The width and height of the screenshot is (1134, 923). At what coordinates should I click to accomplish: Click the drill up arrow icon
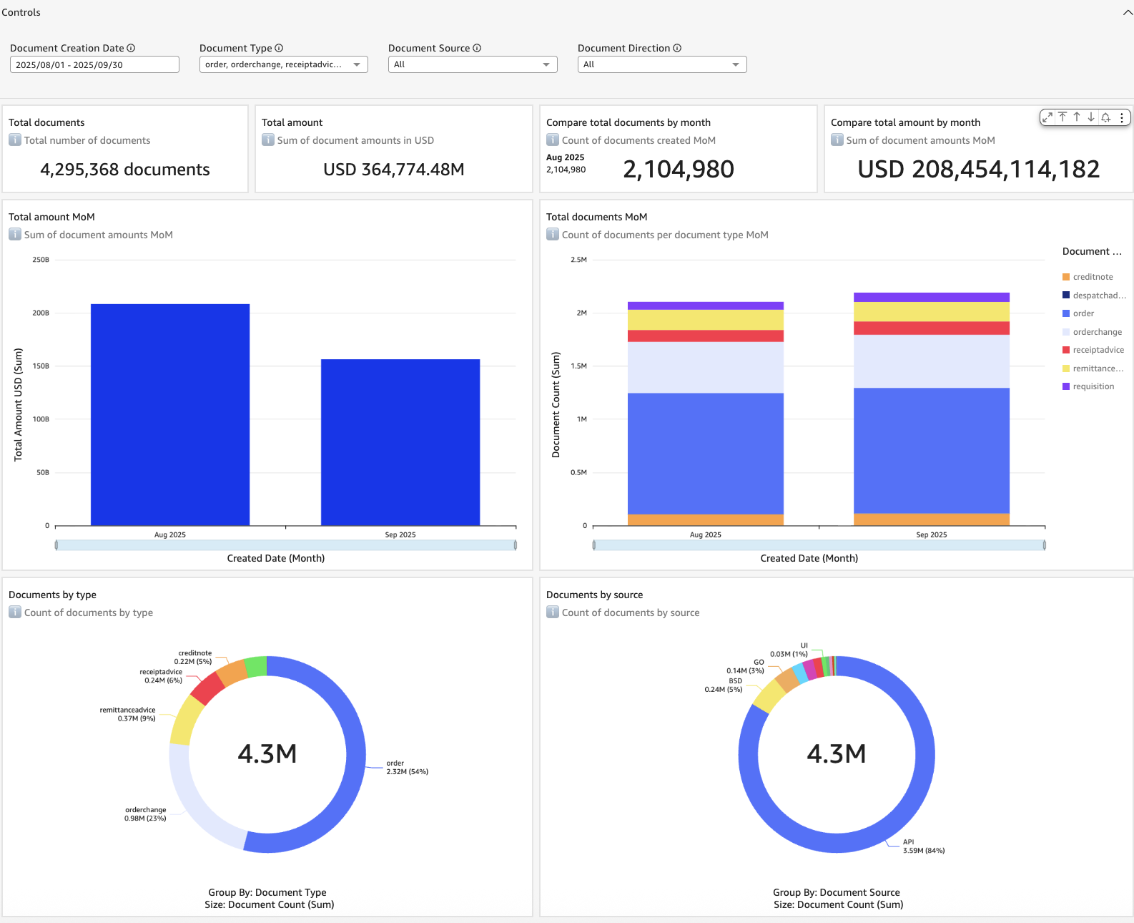click(1077, 117)
